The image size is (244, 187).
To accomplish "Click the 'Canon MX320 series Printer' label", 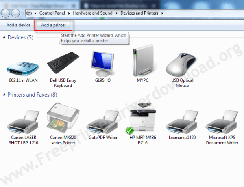I will [x=63, y=140].
